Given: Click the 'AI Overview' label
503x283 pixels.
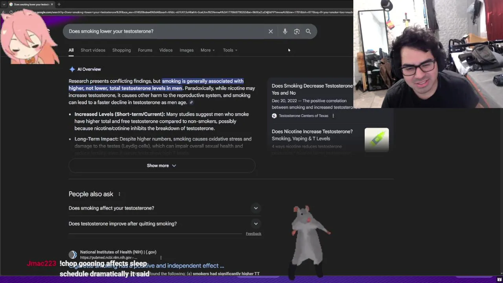Looking at the screenshot, I should coord(89,69).
